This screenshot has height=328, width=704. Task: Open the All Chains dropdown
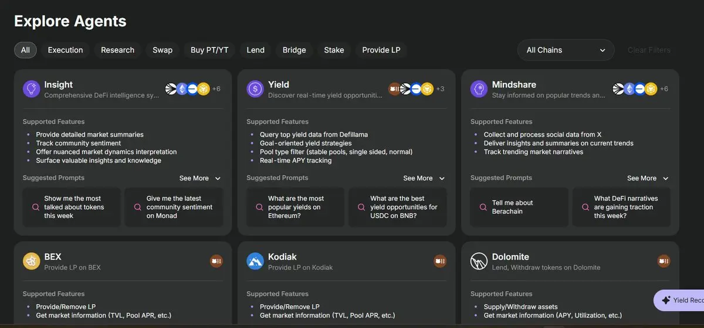coord(566,50)
